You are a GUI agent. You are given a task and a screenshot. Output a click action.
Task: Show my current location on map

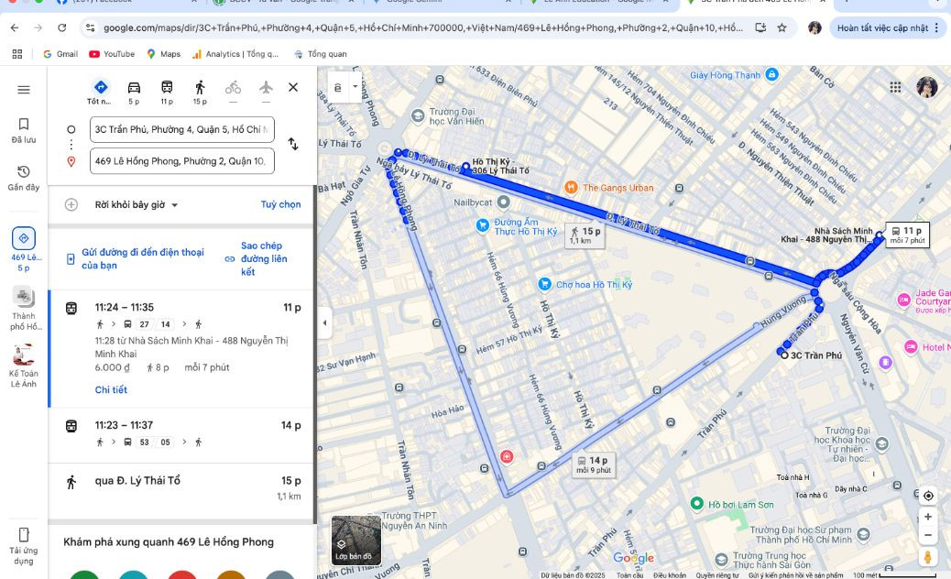click(928, 496)
